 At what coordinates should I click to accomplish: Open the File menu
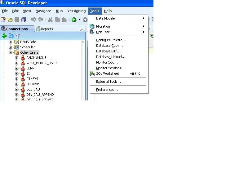point(5,11)
